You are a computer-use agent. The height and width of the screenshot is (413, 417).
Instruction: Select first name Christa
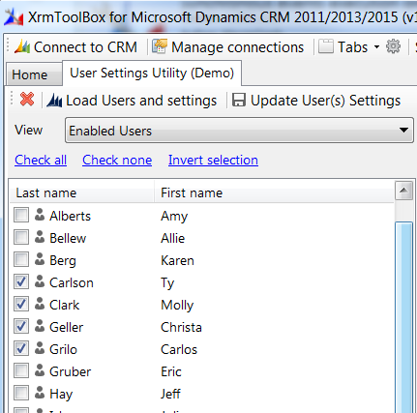pyautogui.click(x=181, y=327)
